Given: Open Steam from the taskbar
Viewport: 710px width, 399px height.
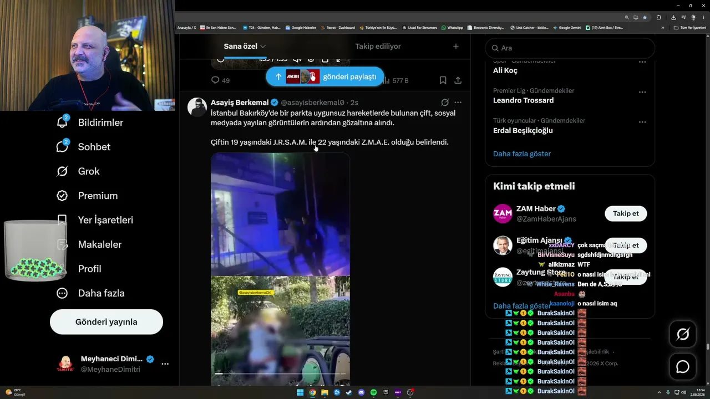Looking at the screenshot, I should coord(349,392).
